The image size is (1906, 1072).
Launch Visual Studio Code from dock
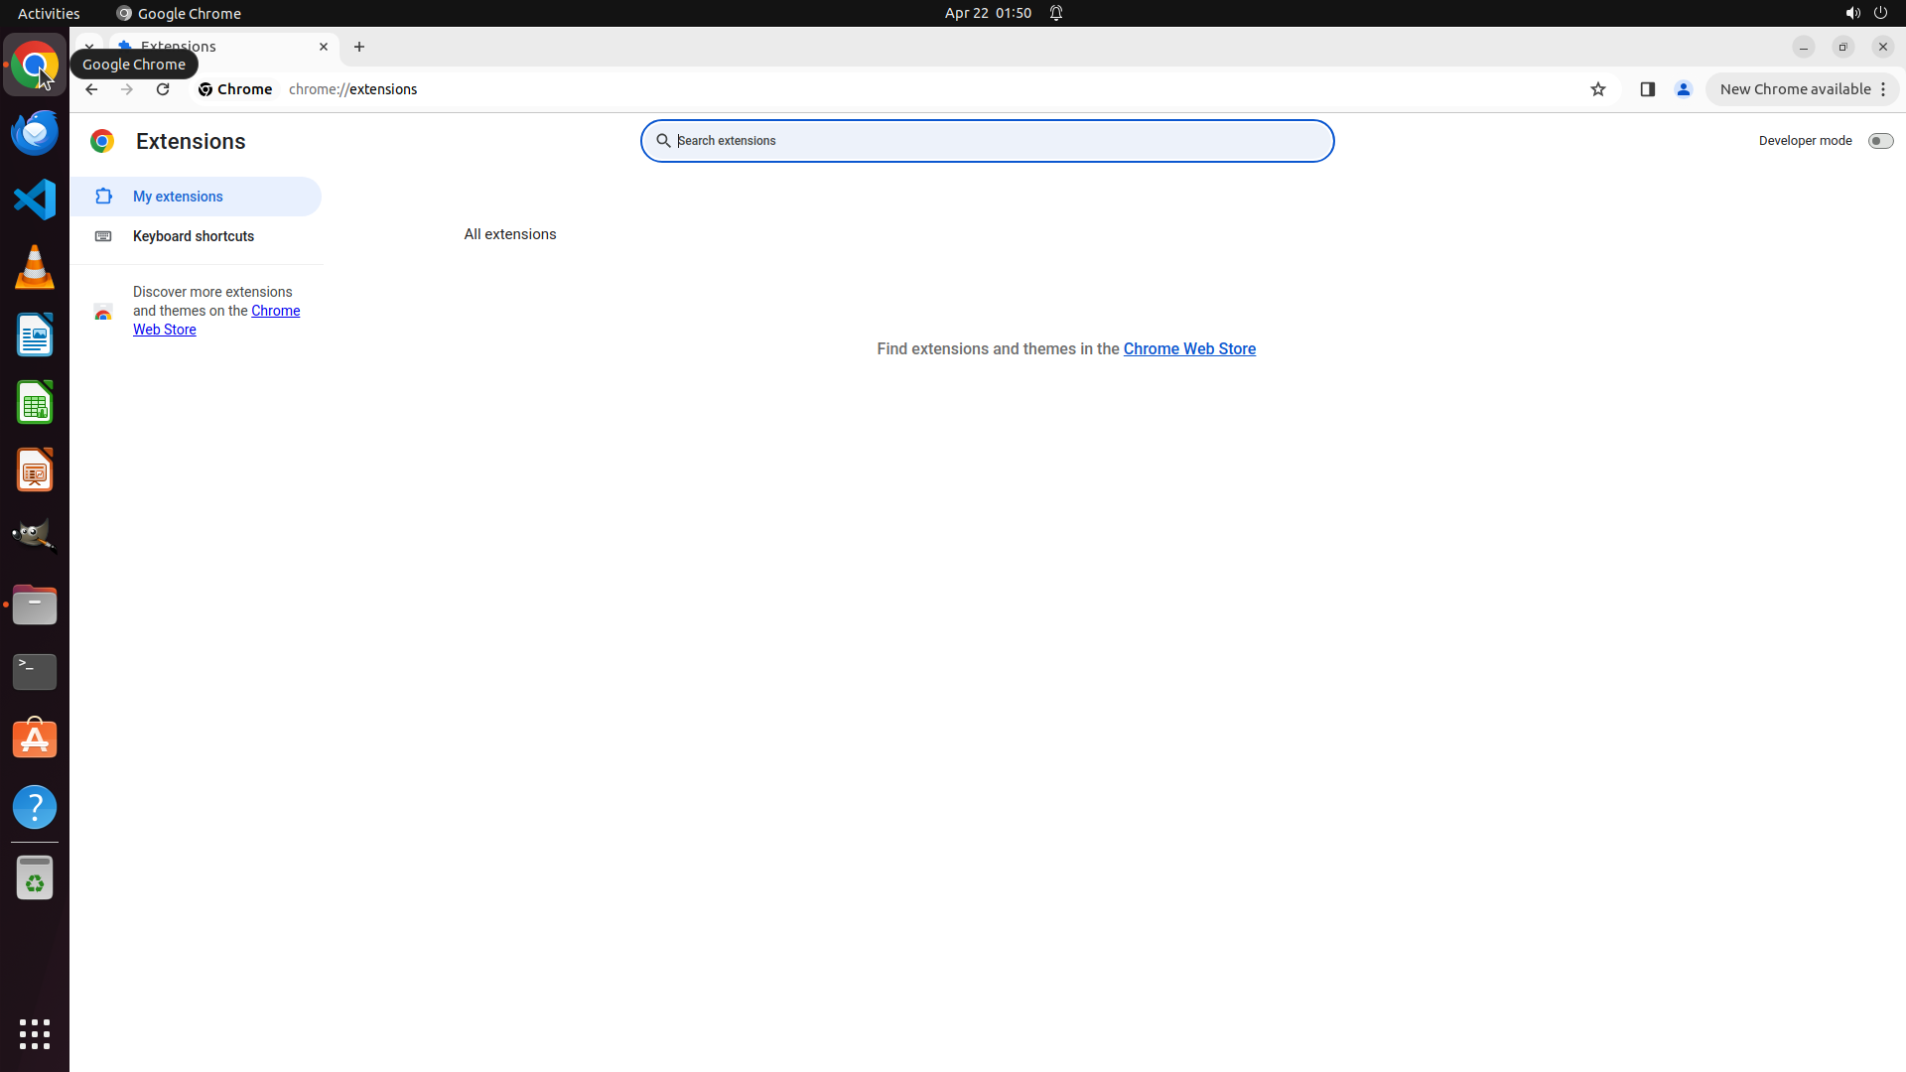(x=35, y=200)
